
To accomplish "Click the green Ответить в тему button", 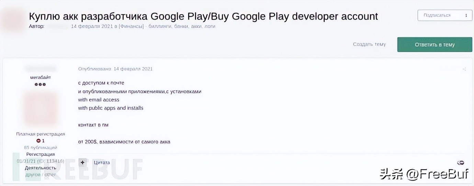I will tap(434, 44).
